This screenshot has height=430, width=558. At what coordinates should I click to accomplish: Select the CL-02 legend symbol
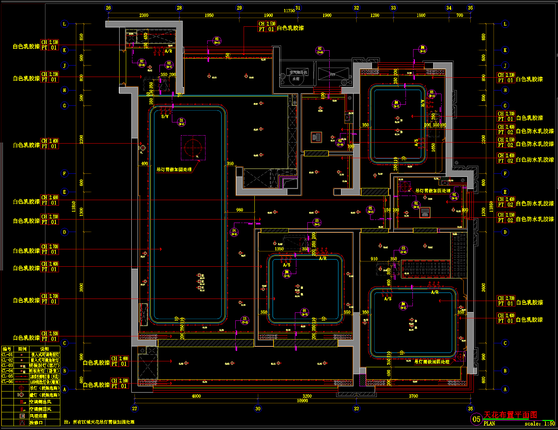point(22,360)
